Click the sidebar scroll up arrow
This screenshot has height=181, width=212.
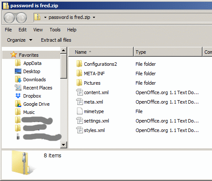click(x=63, y=50)
